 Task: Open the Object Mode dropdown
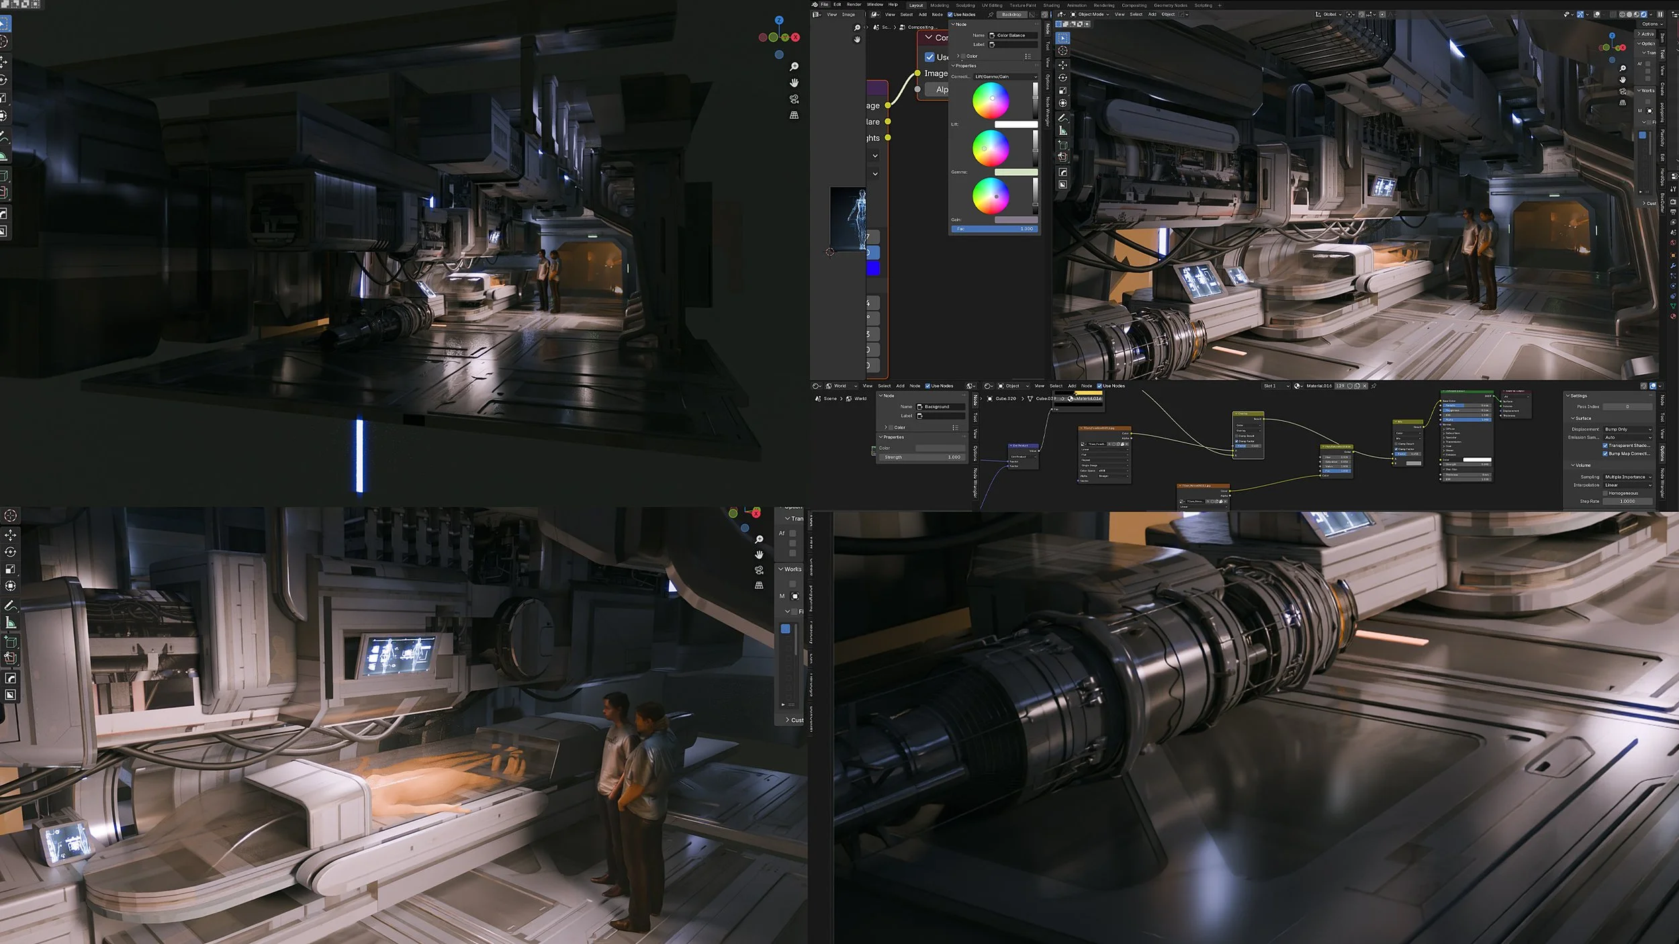point(1089,14)
